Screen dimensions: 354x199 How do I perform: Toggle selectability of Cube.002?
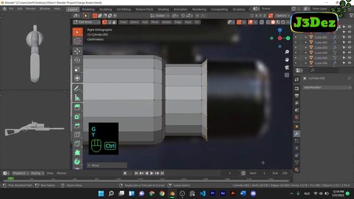(x=344, y=43)
